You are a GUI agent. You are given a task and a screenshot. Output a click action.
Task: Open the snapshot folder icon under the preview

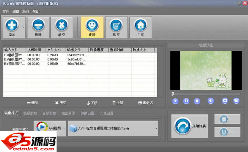click(236, 101)
